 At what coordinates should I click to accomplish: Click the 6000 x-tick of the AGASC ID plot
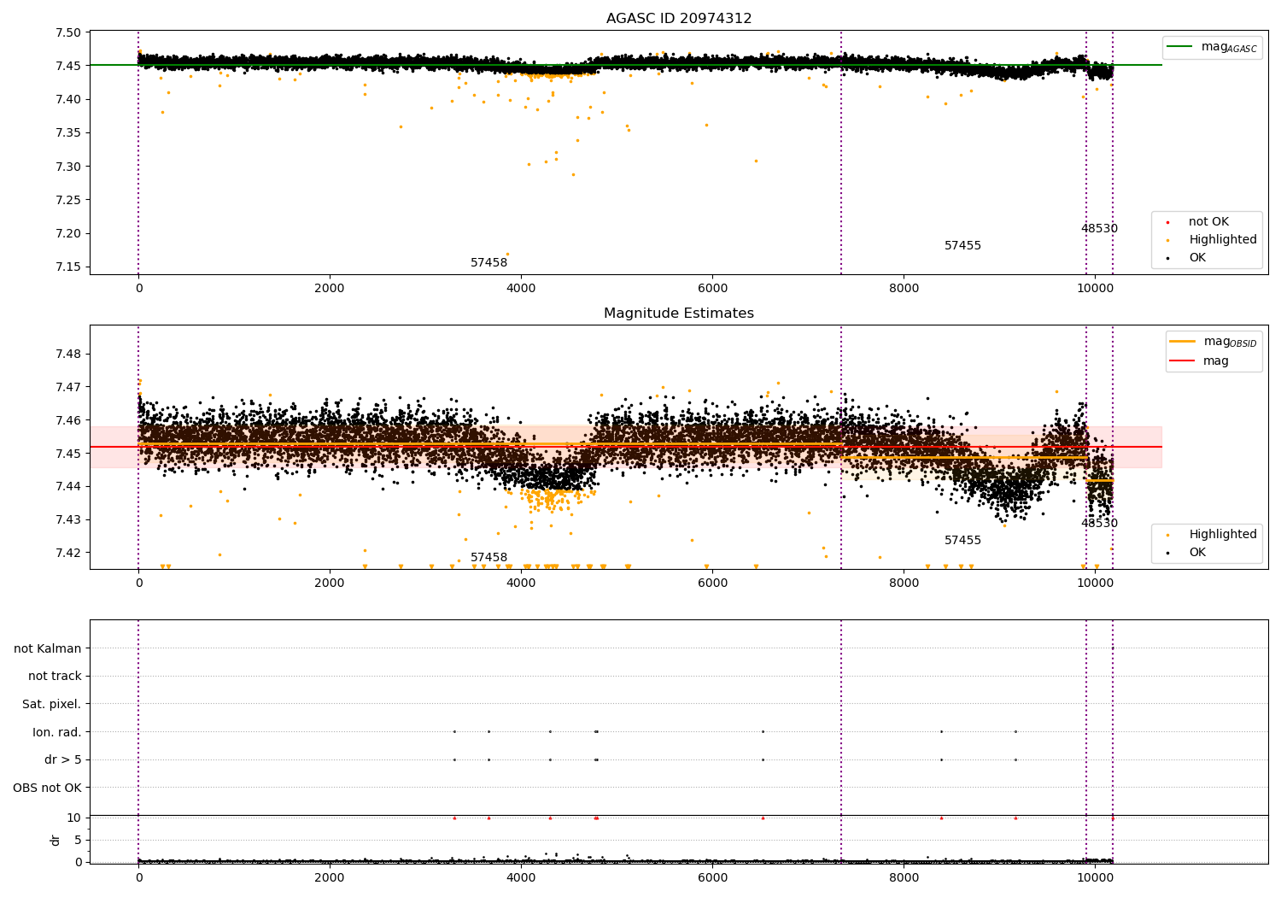coord(712,289)
